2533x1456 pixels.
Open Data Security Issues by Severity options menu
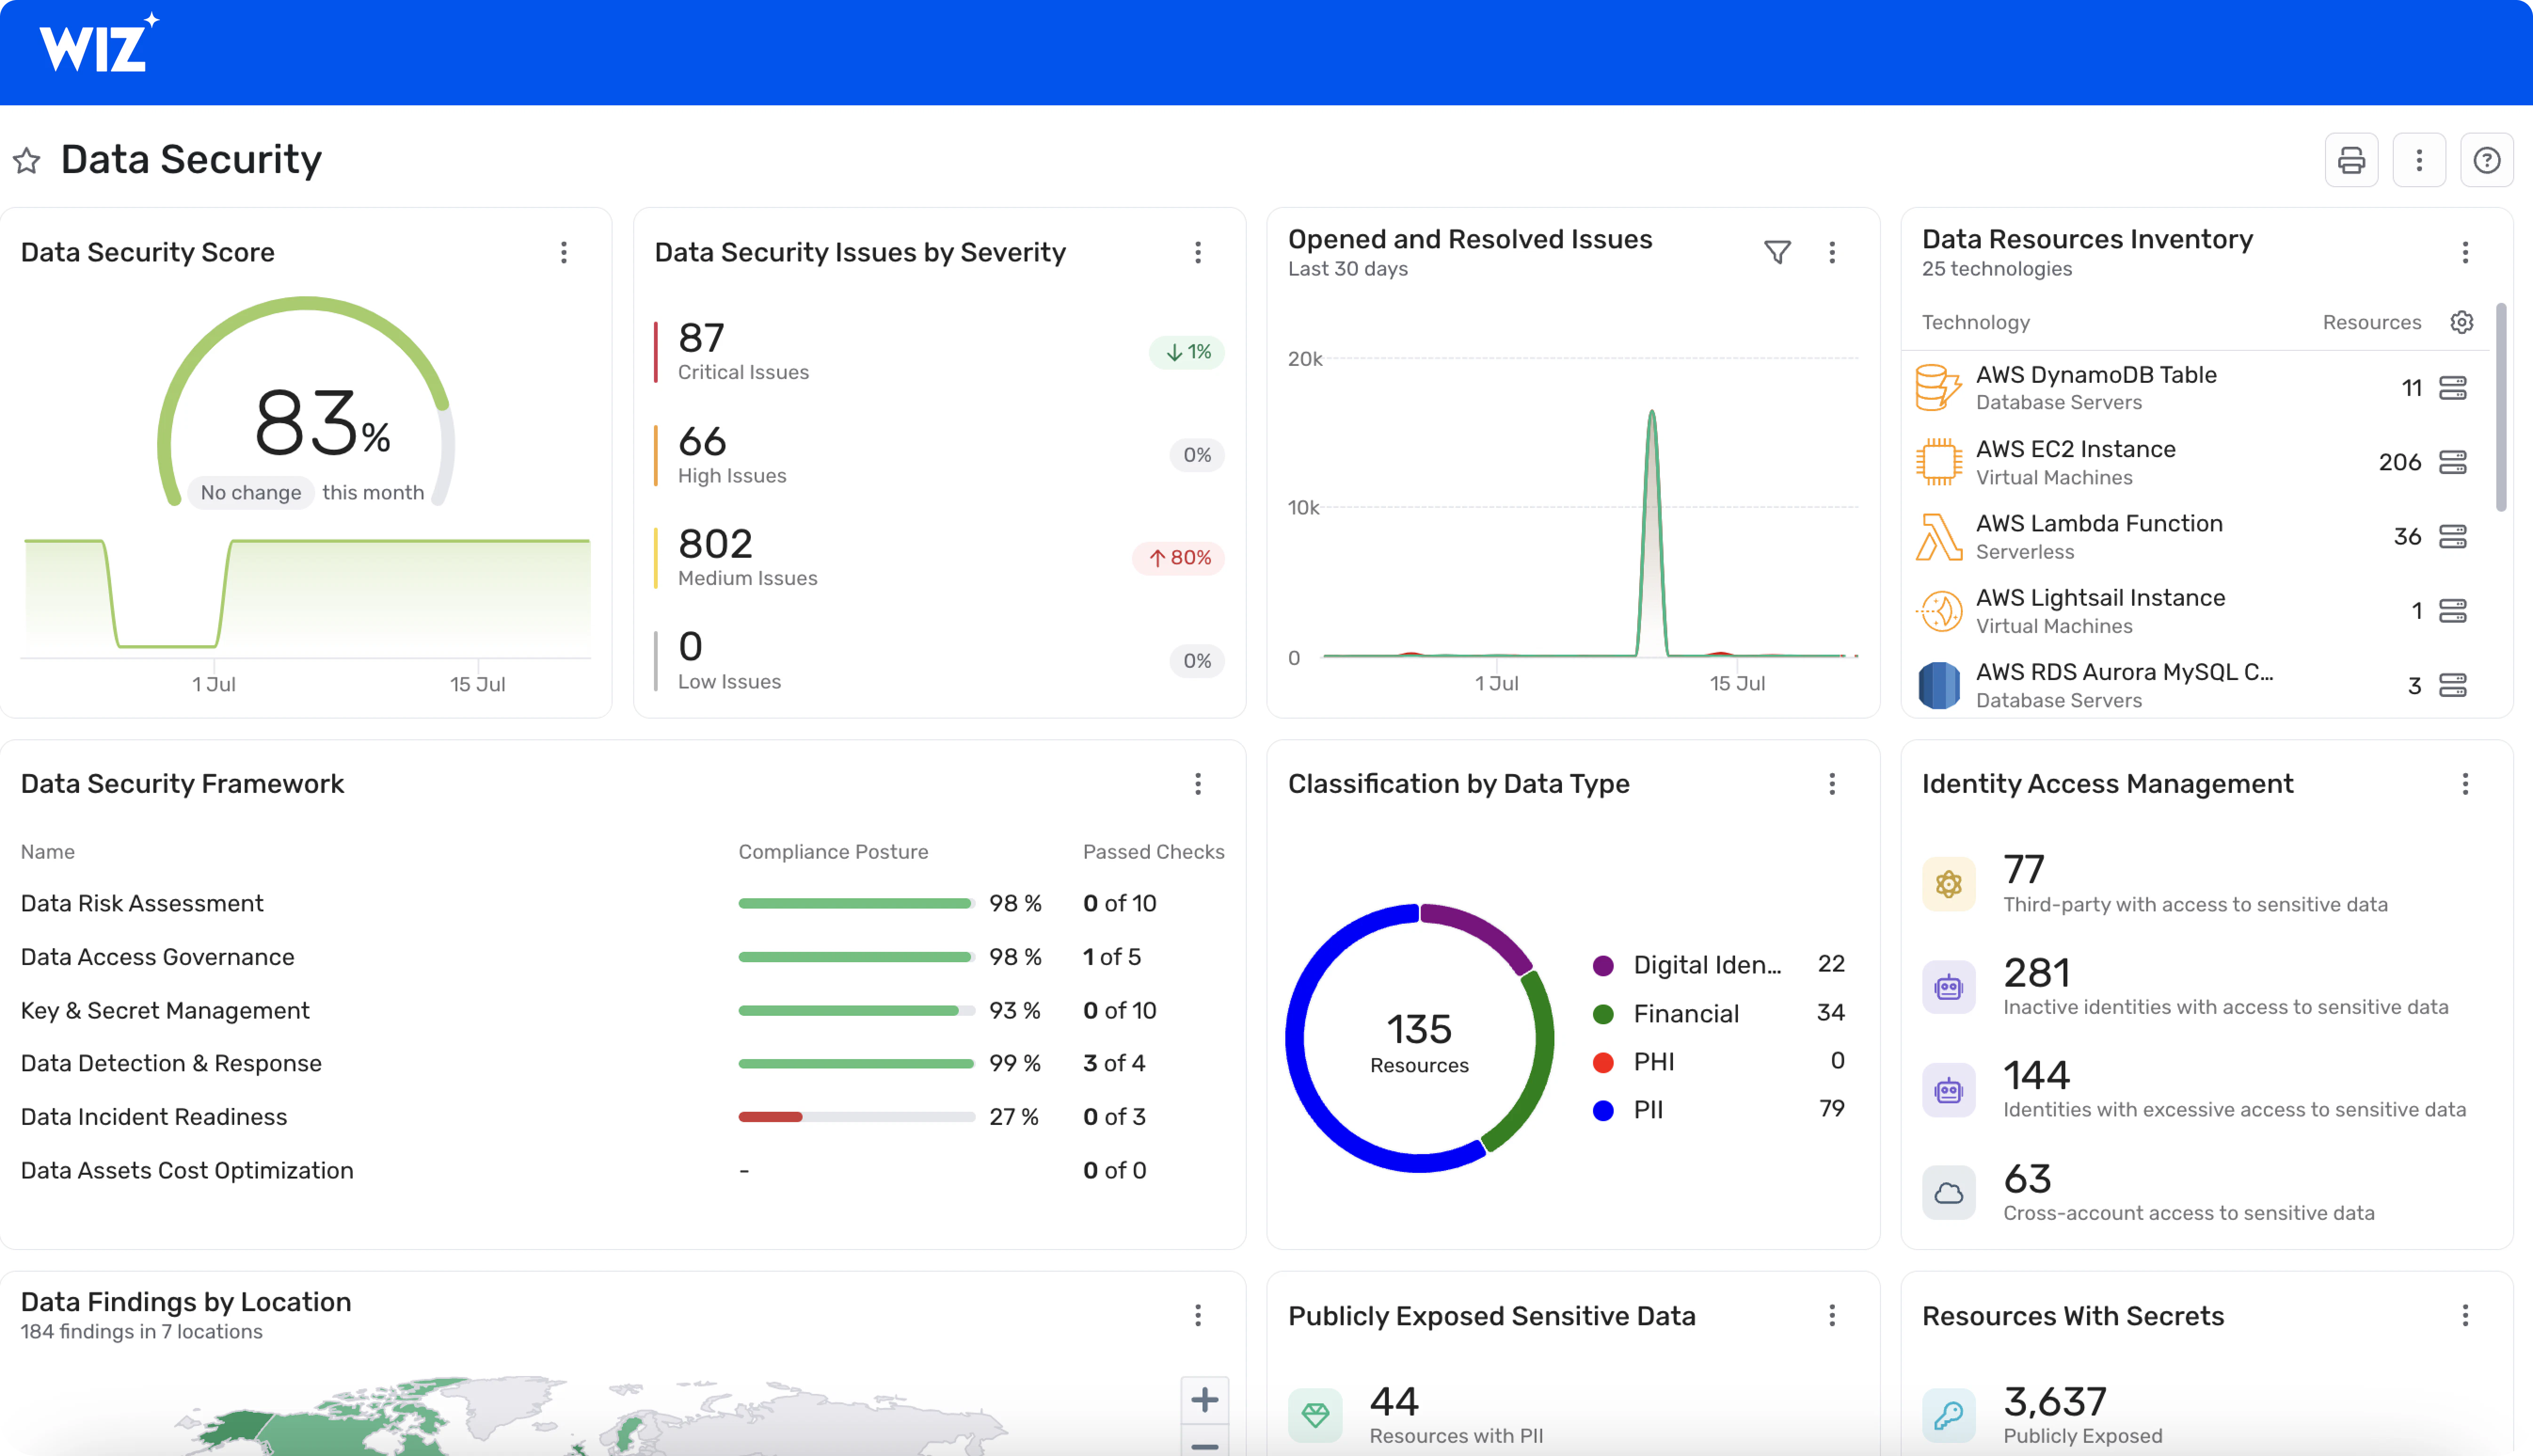pos(1197,252)
